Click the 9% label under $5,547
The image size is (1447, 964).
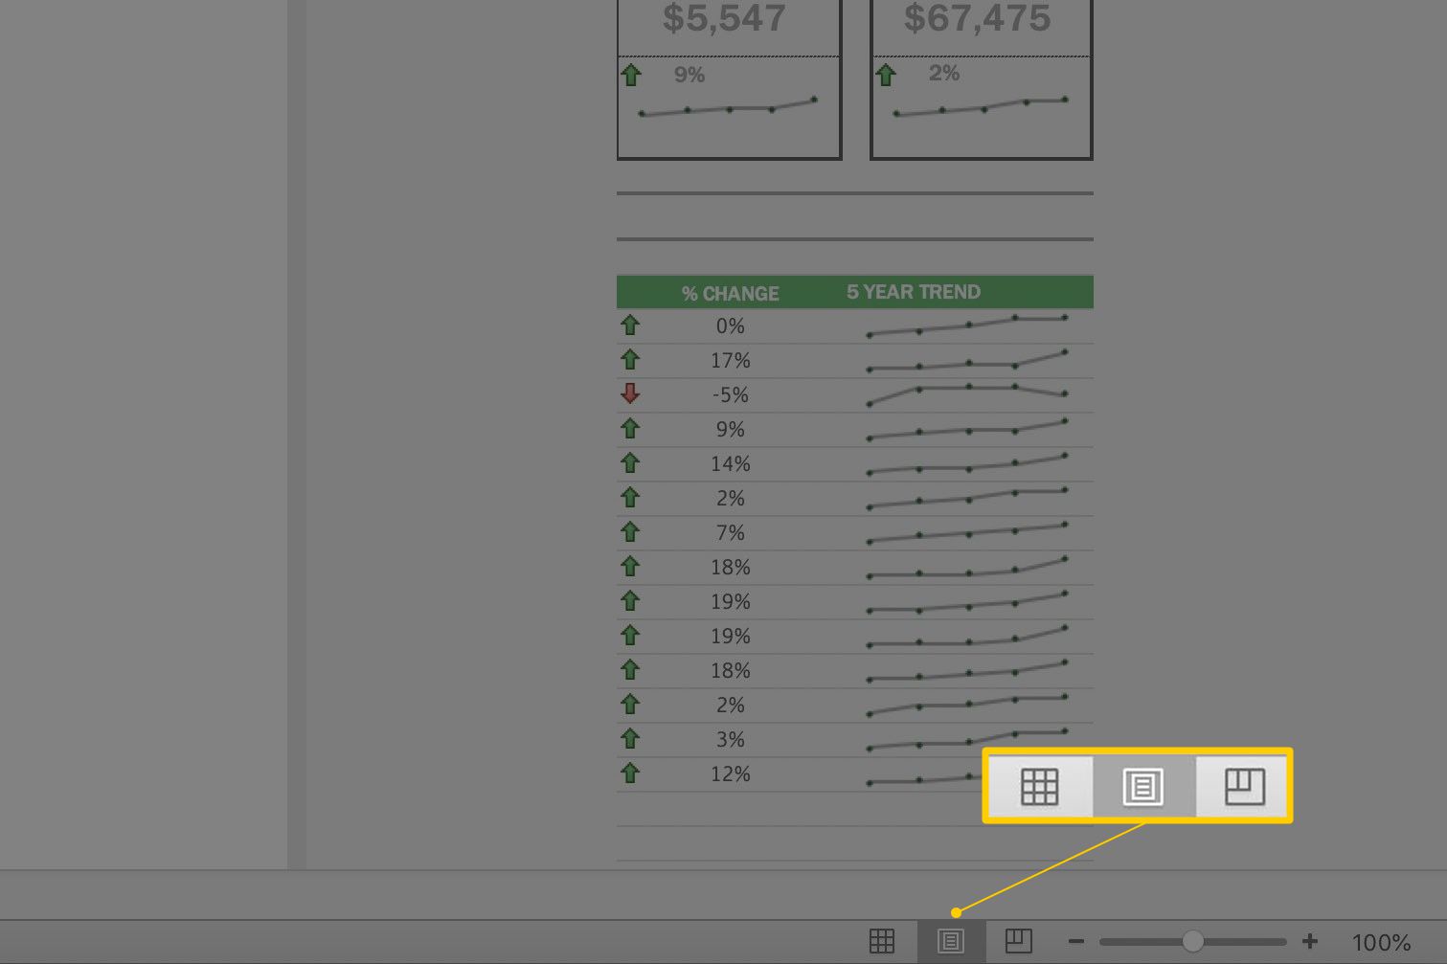690,75
